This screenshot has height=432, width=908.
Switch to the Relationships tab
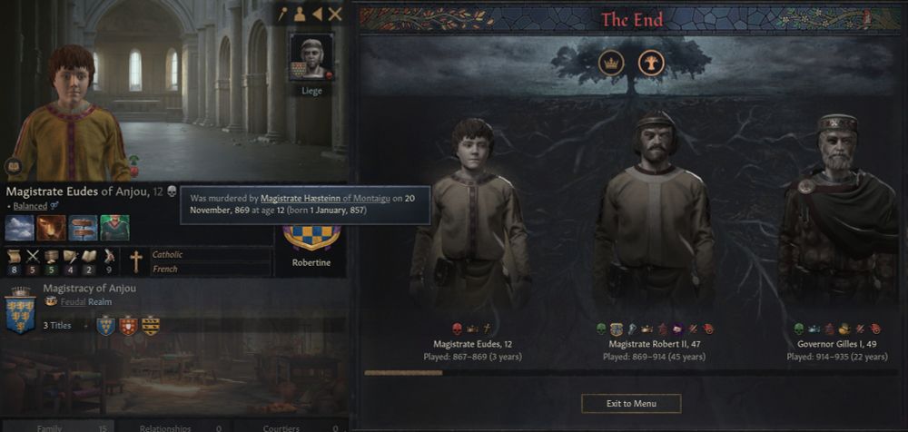pyautogui.click(x=165, y=428)
